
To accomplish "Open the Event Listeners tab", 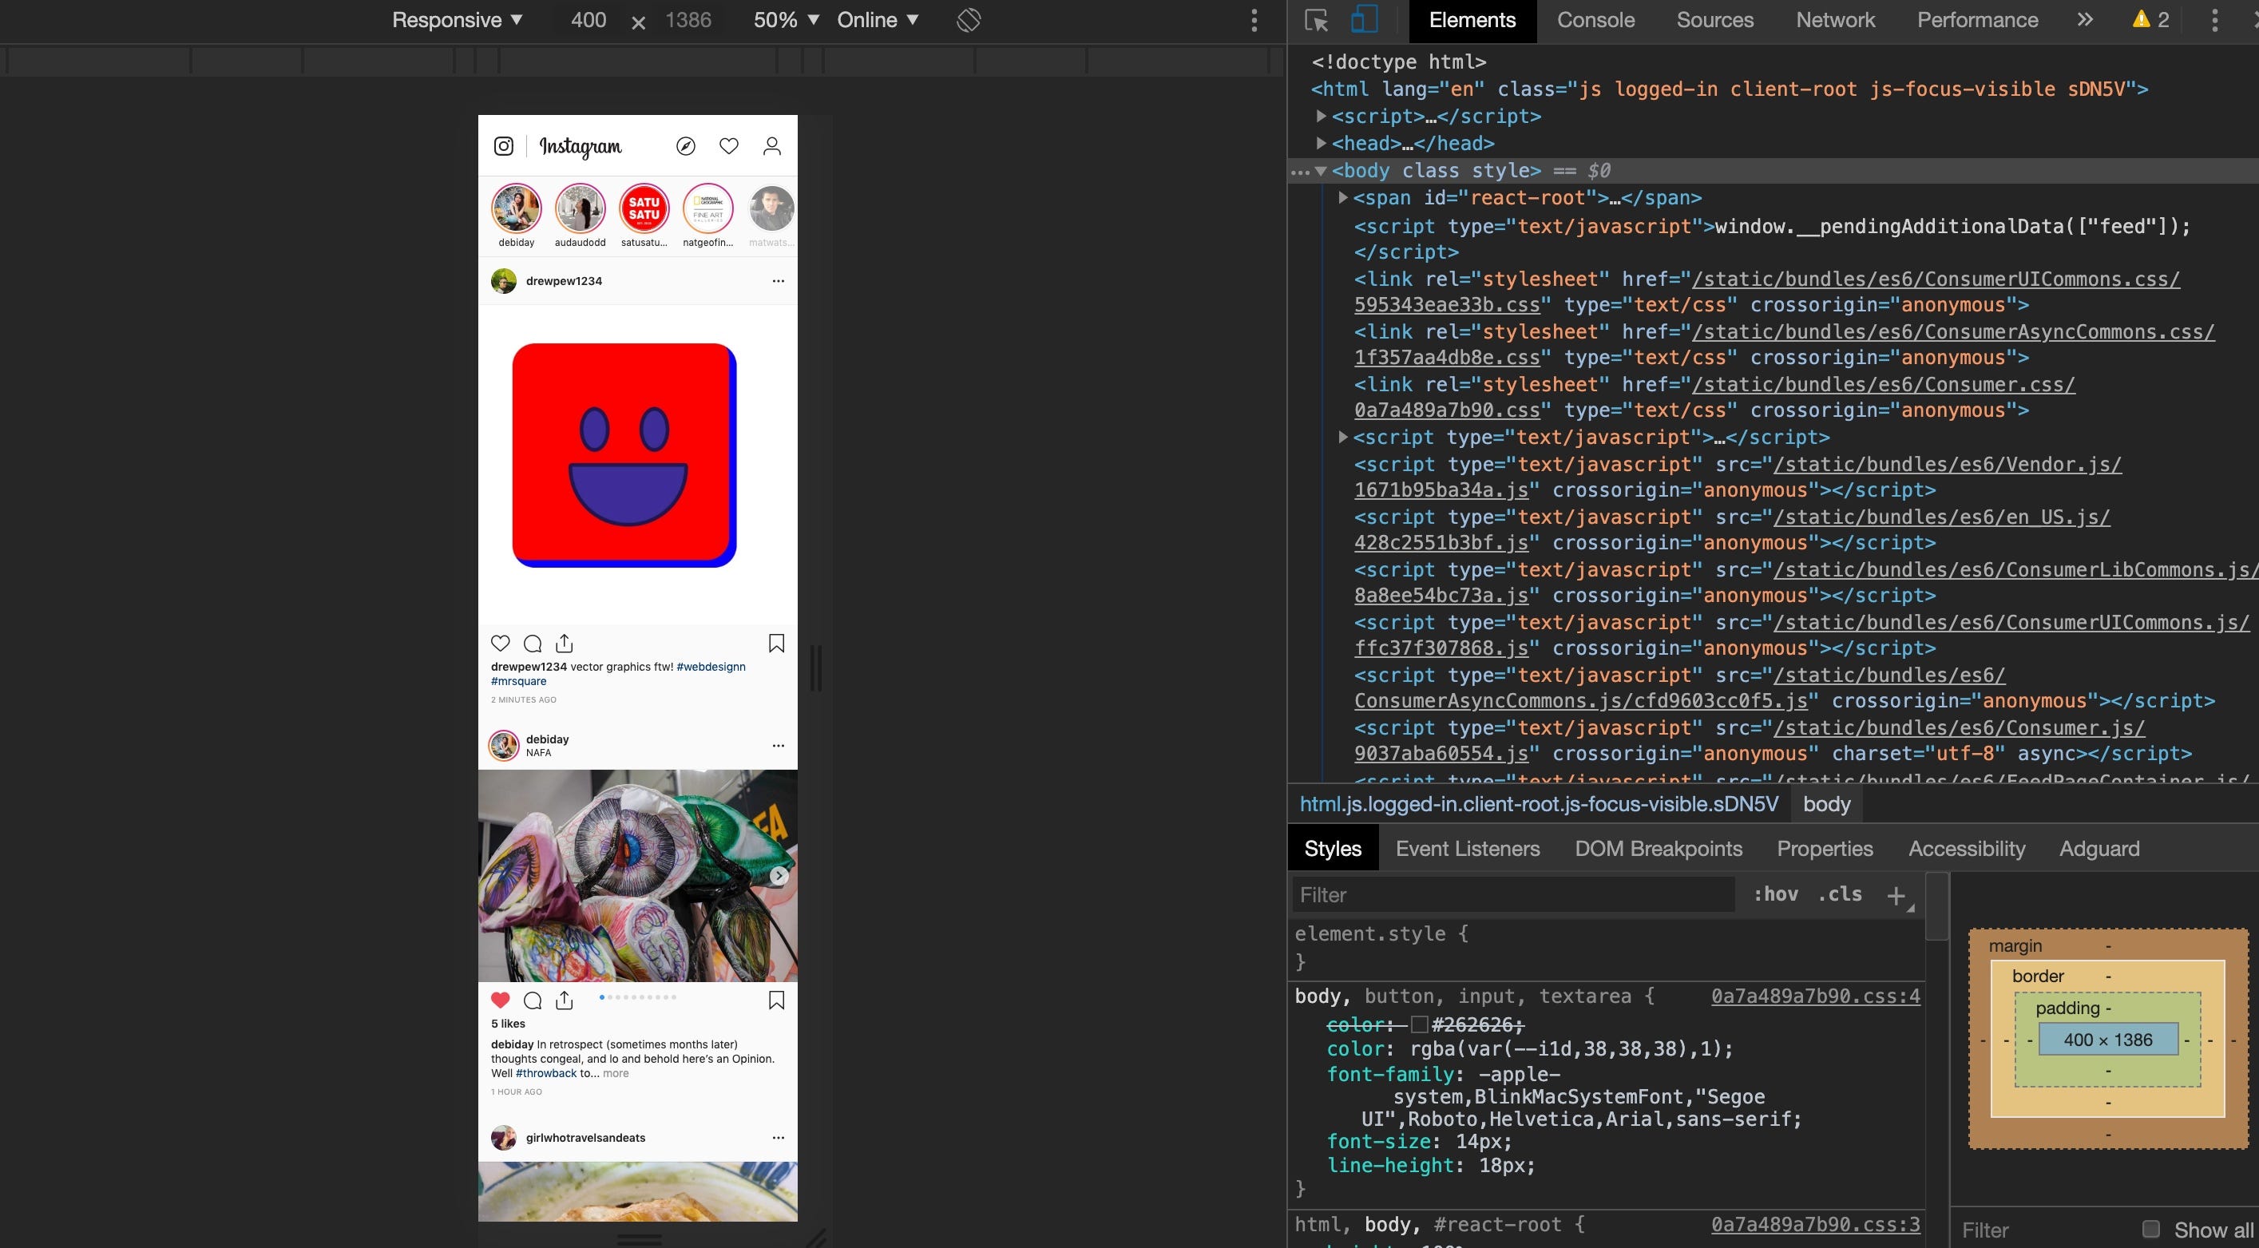I will click(x=1468, y=848).
